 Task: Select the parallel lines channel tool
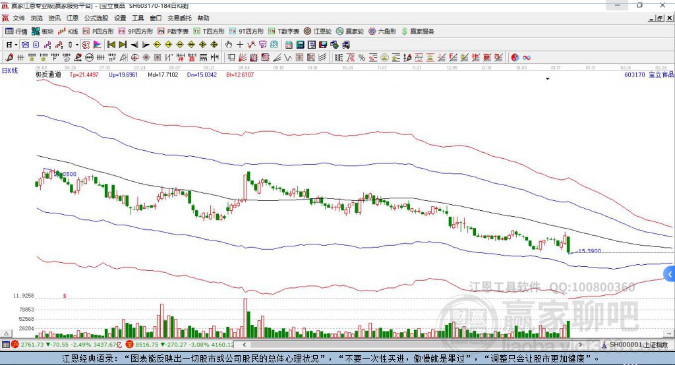tap(322, 57)
